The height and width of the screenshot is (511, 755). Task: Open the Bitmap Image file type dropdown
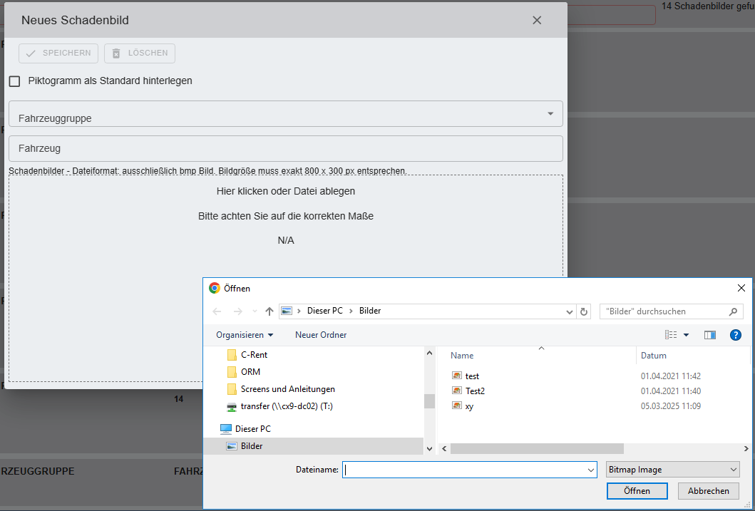pos(672,470)
